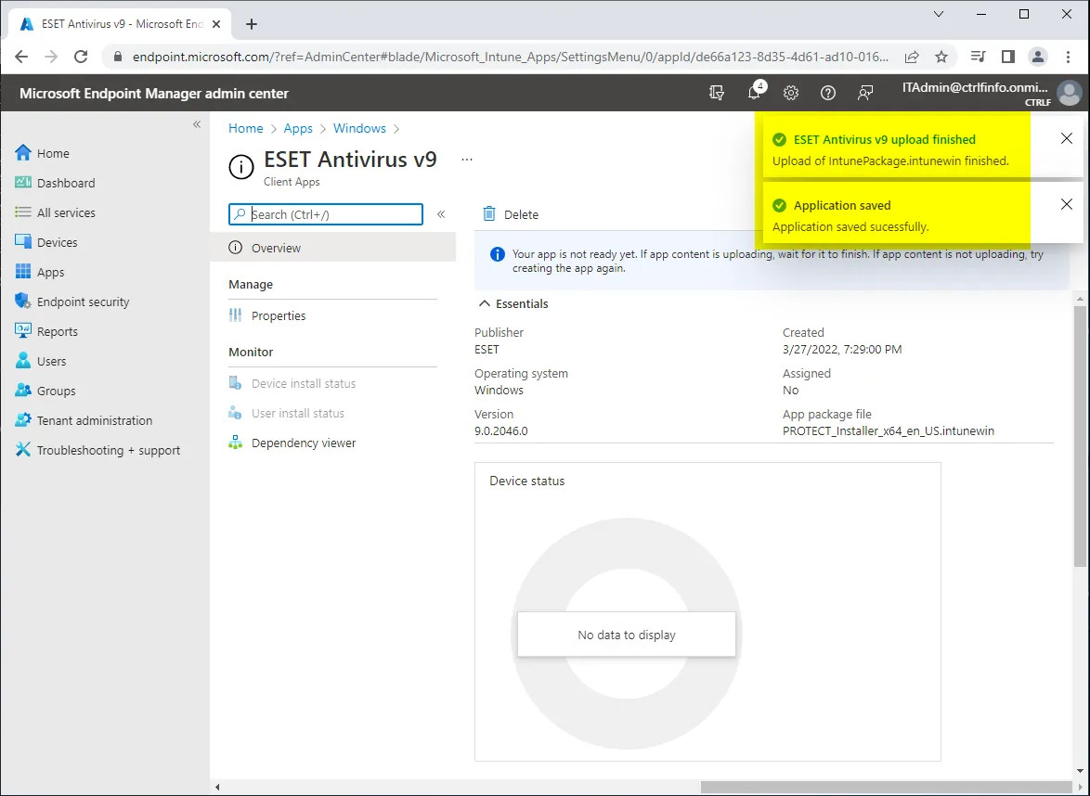Click the browser back arrow
Viewport: 1090px width, 796px height.
click(21, 57)
